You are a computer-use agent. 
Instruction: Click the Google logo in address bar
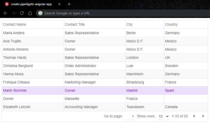40,13
